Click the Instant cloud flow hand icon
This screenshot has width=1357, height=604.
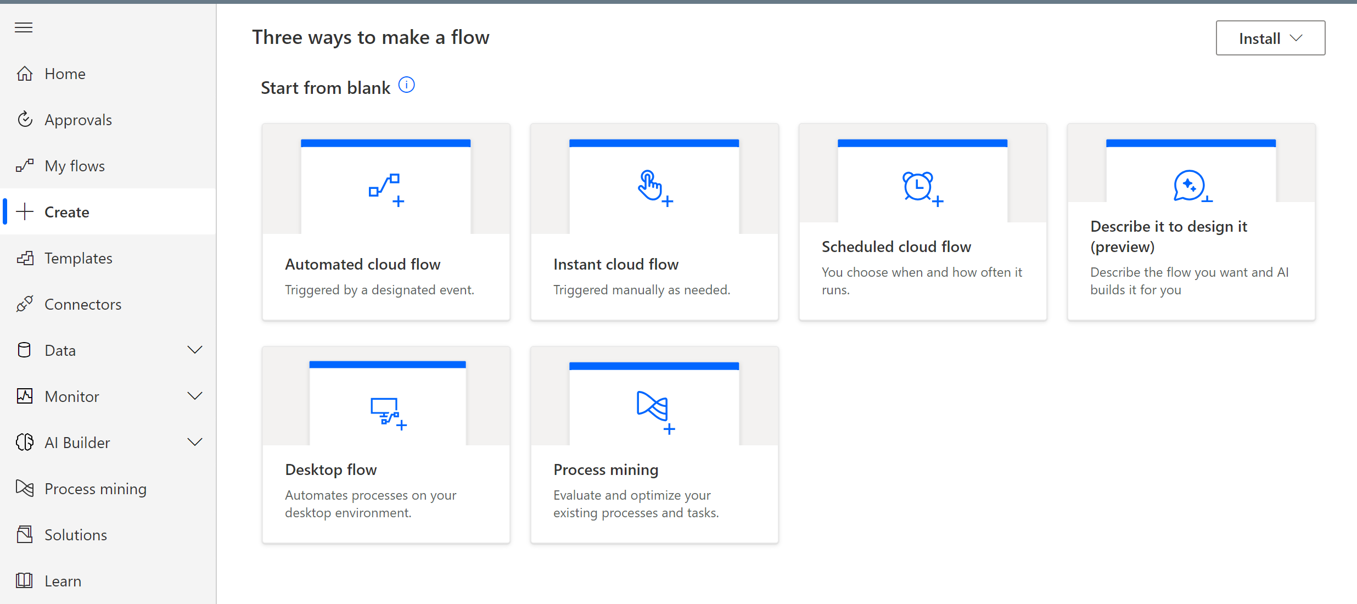click(655, 188)
